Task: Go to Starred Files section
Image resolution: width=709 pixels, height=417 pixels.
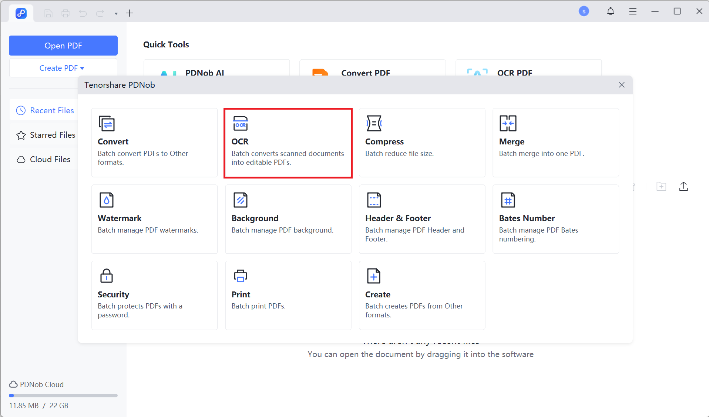Action: (x=46, y=135)
